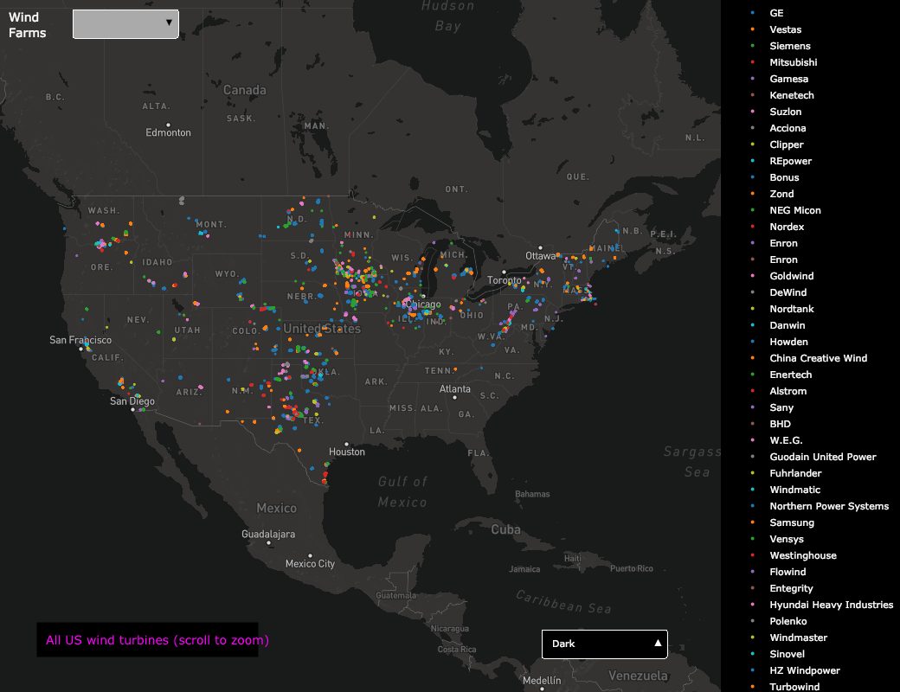Click the Mexico City map marker
This screenshot has width=900, height=692.
click(310, 555)
